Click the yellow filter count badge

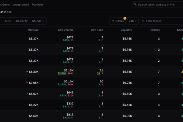click(125, 18)
